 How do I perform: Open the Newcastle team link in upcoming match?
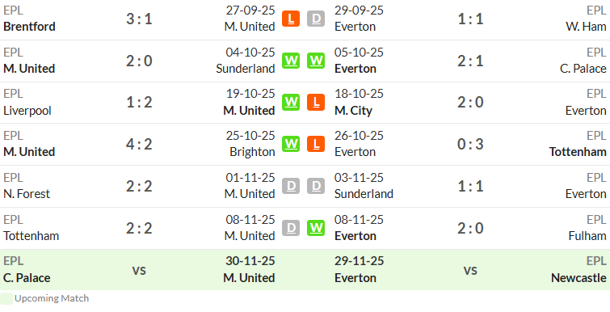click(578, 278)
